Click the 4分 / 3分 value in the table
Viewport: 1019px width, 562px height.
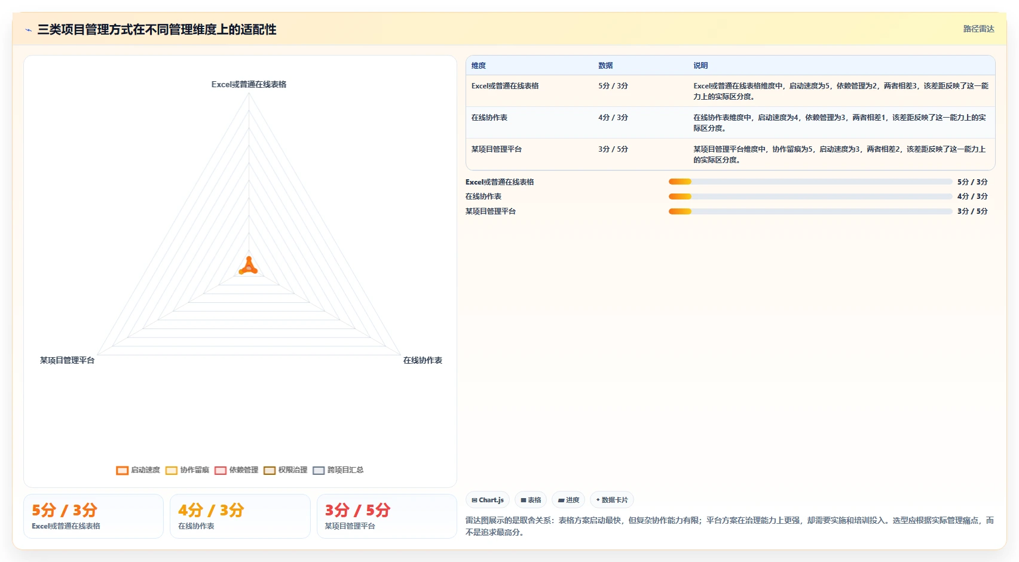point(613,118)
